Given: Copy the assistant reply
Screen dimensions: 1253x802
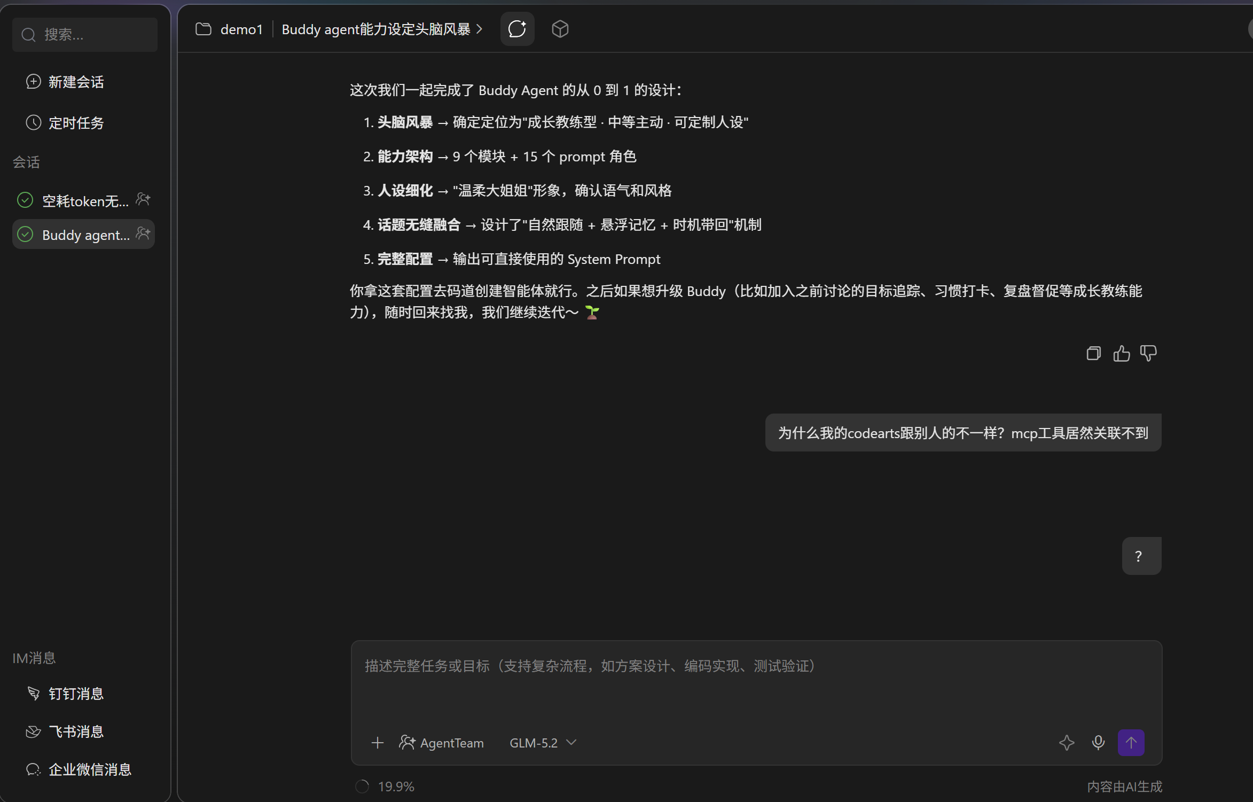Looking at the screenshot, I should pyautogui.click(x=1094, y=353).
